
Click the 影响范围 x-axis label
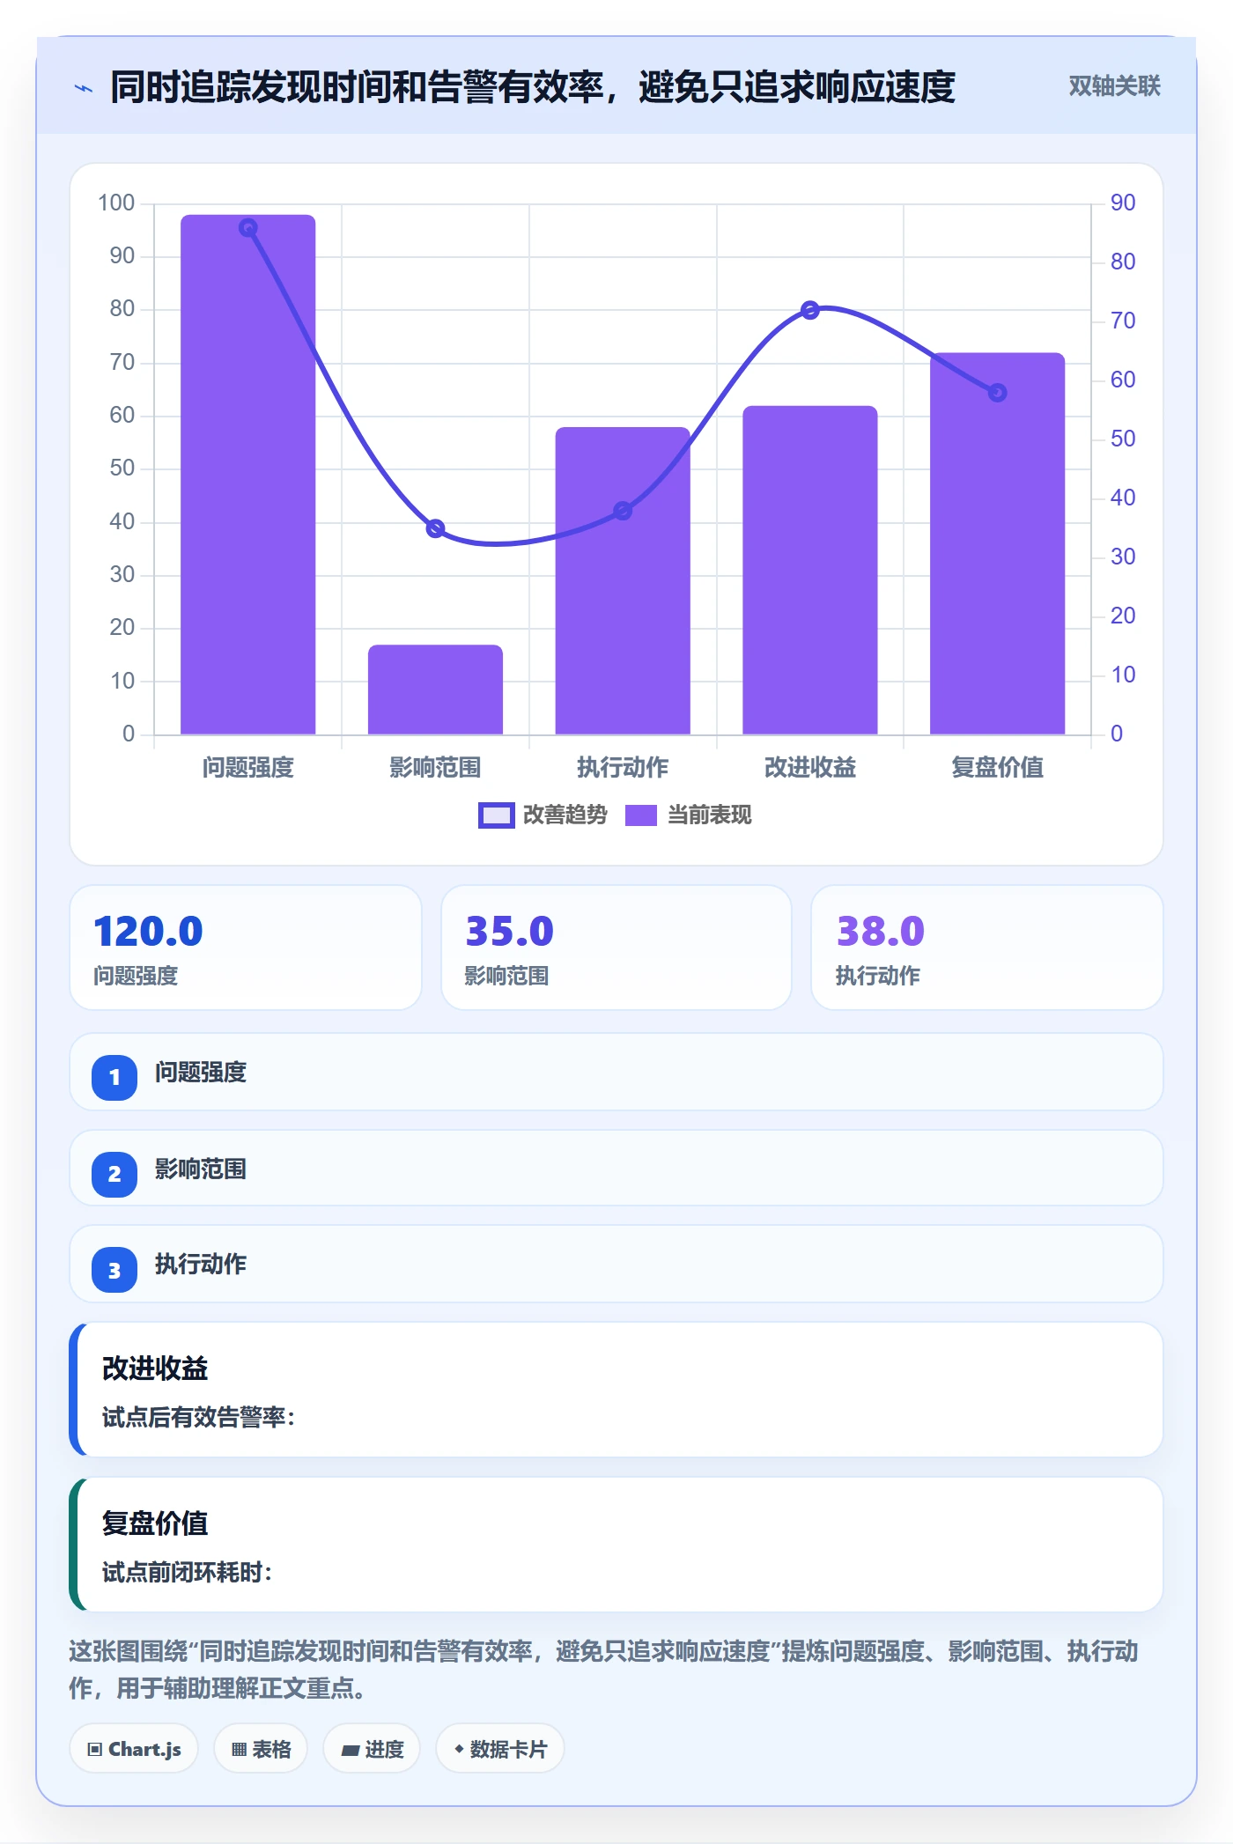(x=435, y=768)
